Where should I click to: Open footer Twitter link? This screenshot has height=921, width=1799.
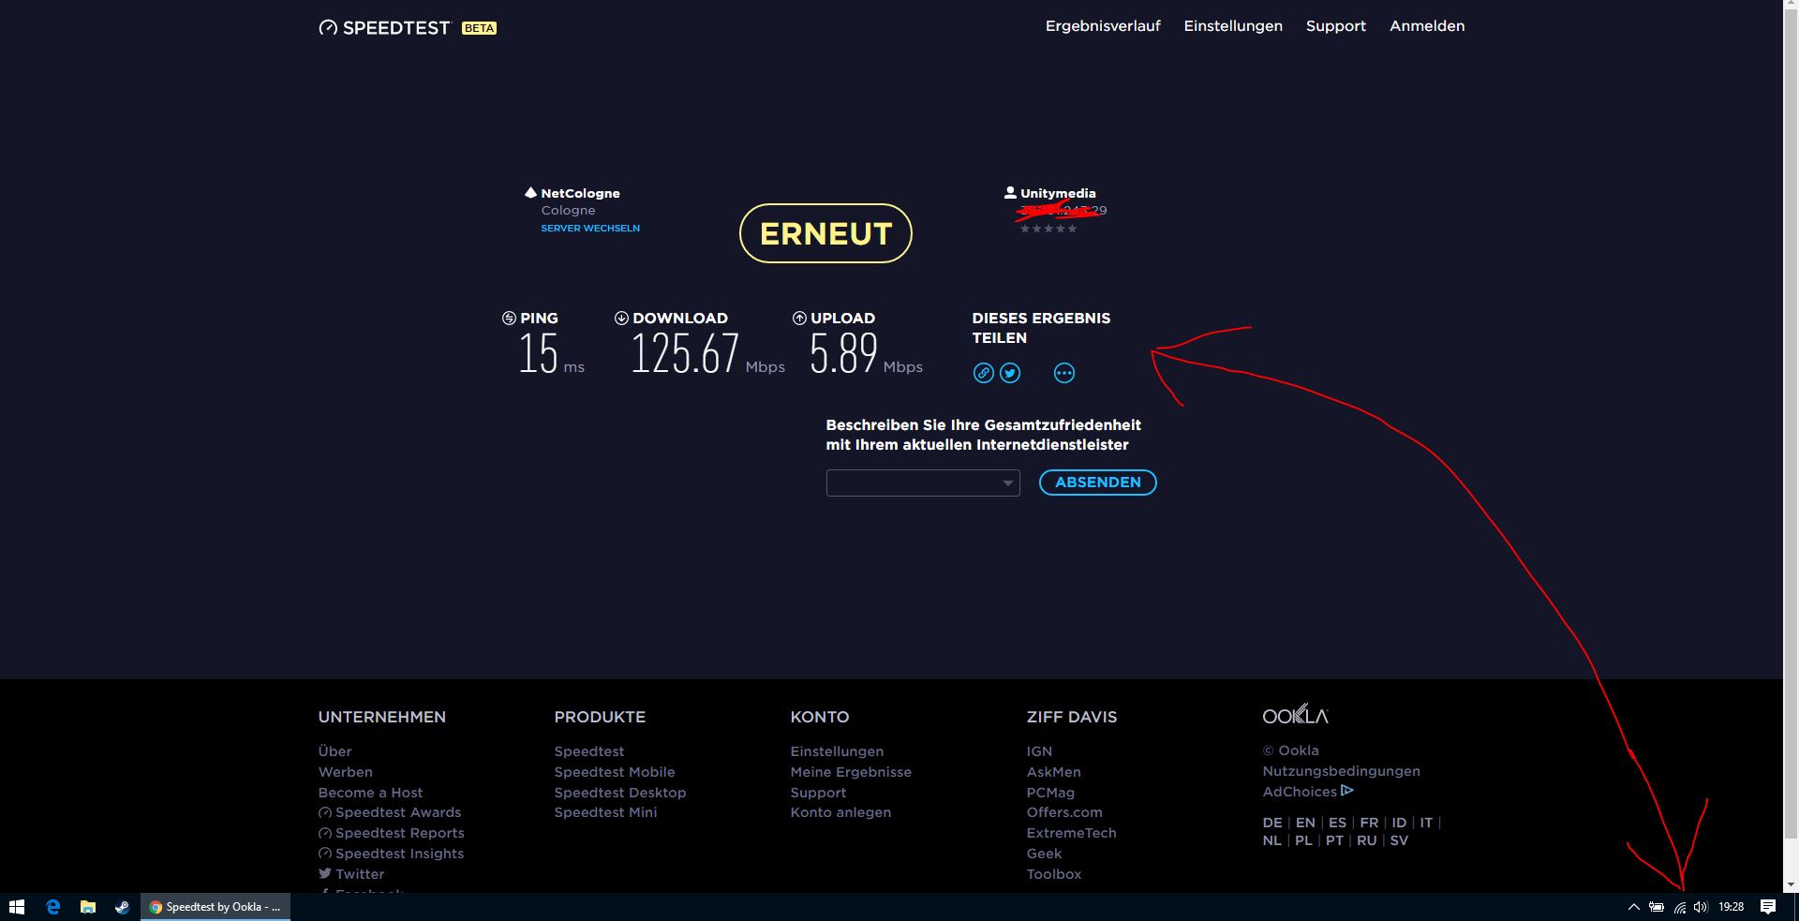pyautogui.click(x=351, y=874)
